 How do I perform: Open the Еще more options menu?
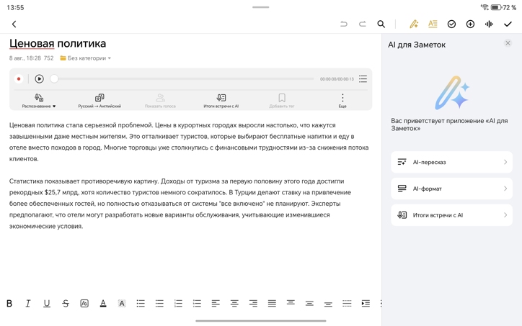click(342, 101)
